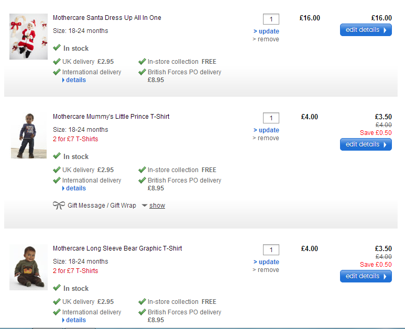Image resolution: width=405 pixels, height=329 pixels.
Task: Focus quantity field for Santa Dress Up
Action: coord(271,19)
